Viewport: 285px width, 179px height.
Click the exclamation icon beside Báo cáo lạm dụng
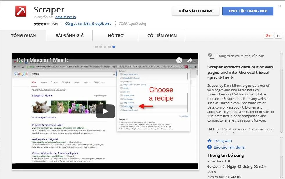[x=209, y=147]
